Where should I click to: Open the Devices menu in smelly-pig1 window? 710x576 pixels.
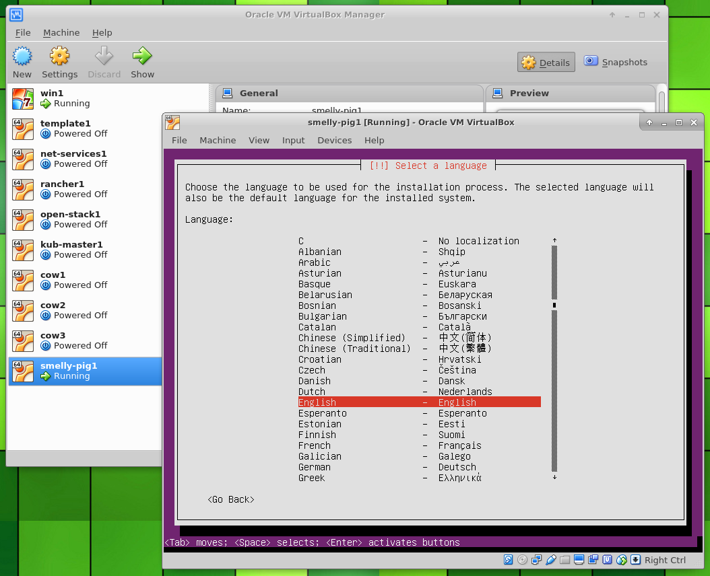pos(335,140)
